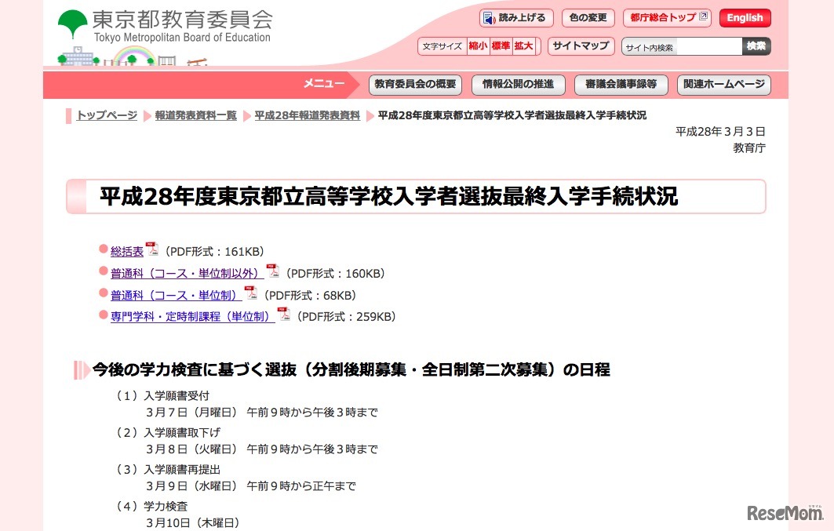834x531 pixels.
Task: Set text size to 縮小
Action: 478,46
